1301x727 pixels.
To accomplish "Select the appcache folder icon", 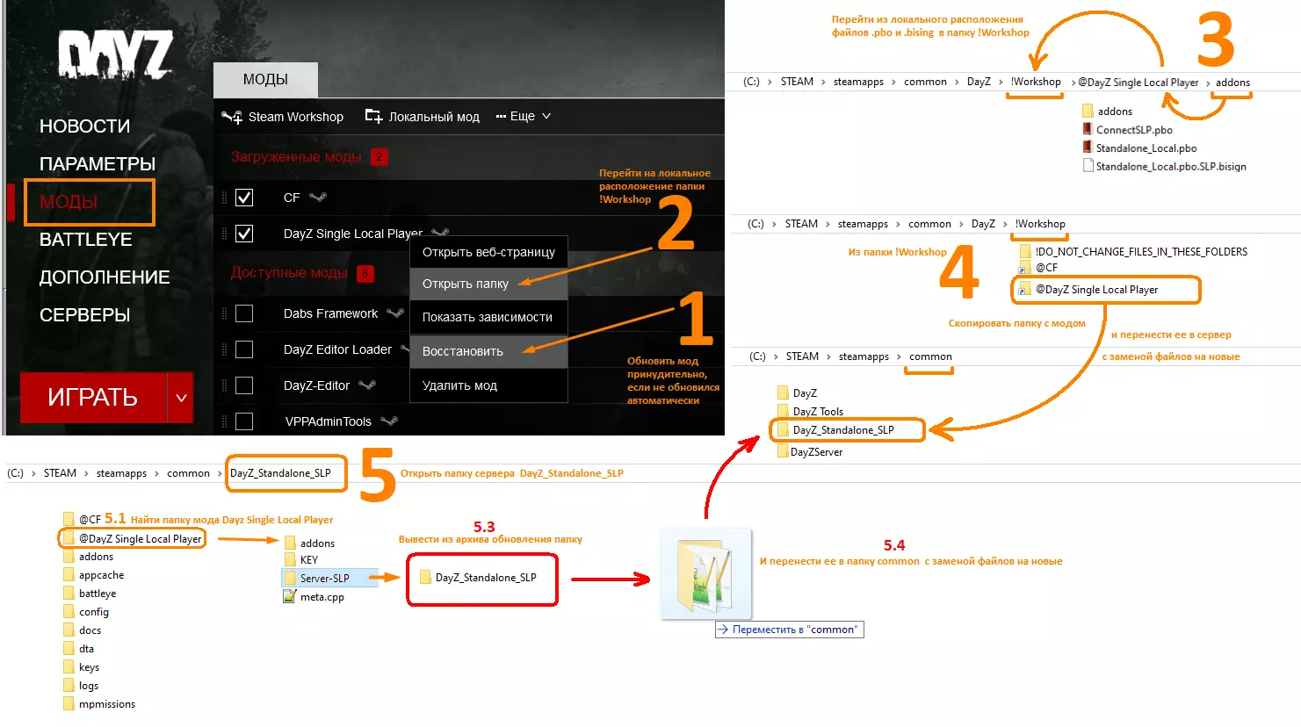I will [69, 574].
